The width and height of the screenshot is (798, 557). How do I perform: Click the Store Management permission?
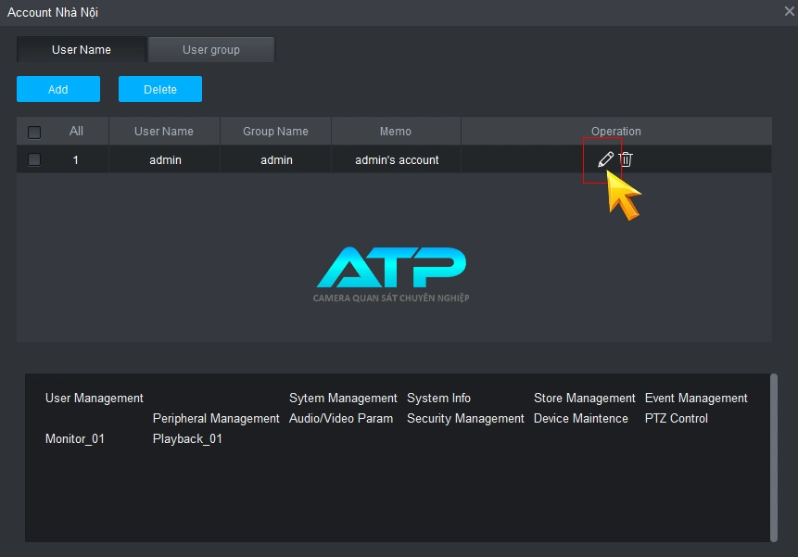(x=584, y=398)
